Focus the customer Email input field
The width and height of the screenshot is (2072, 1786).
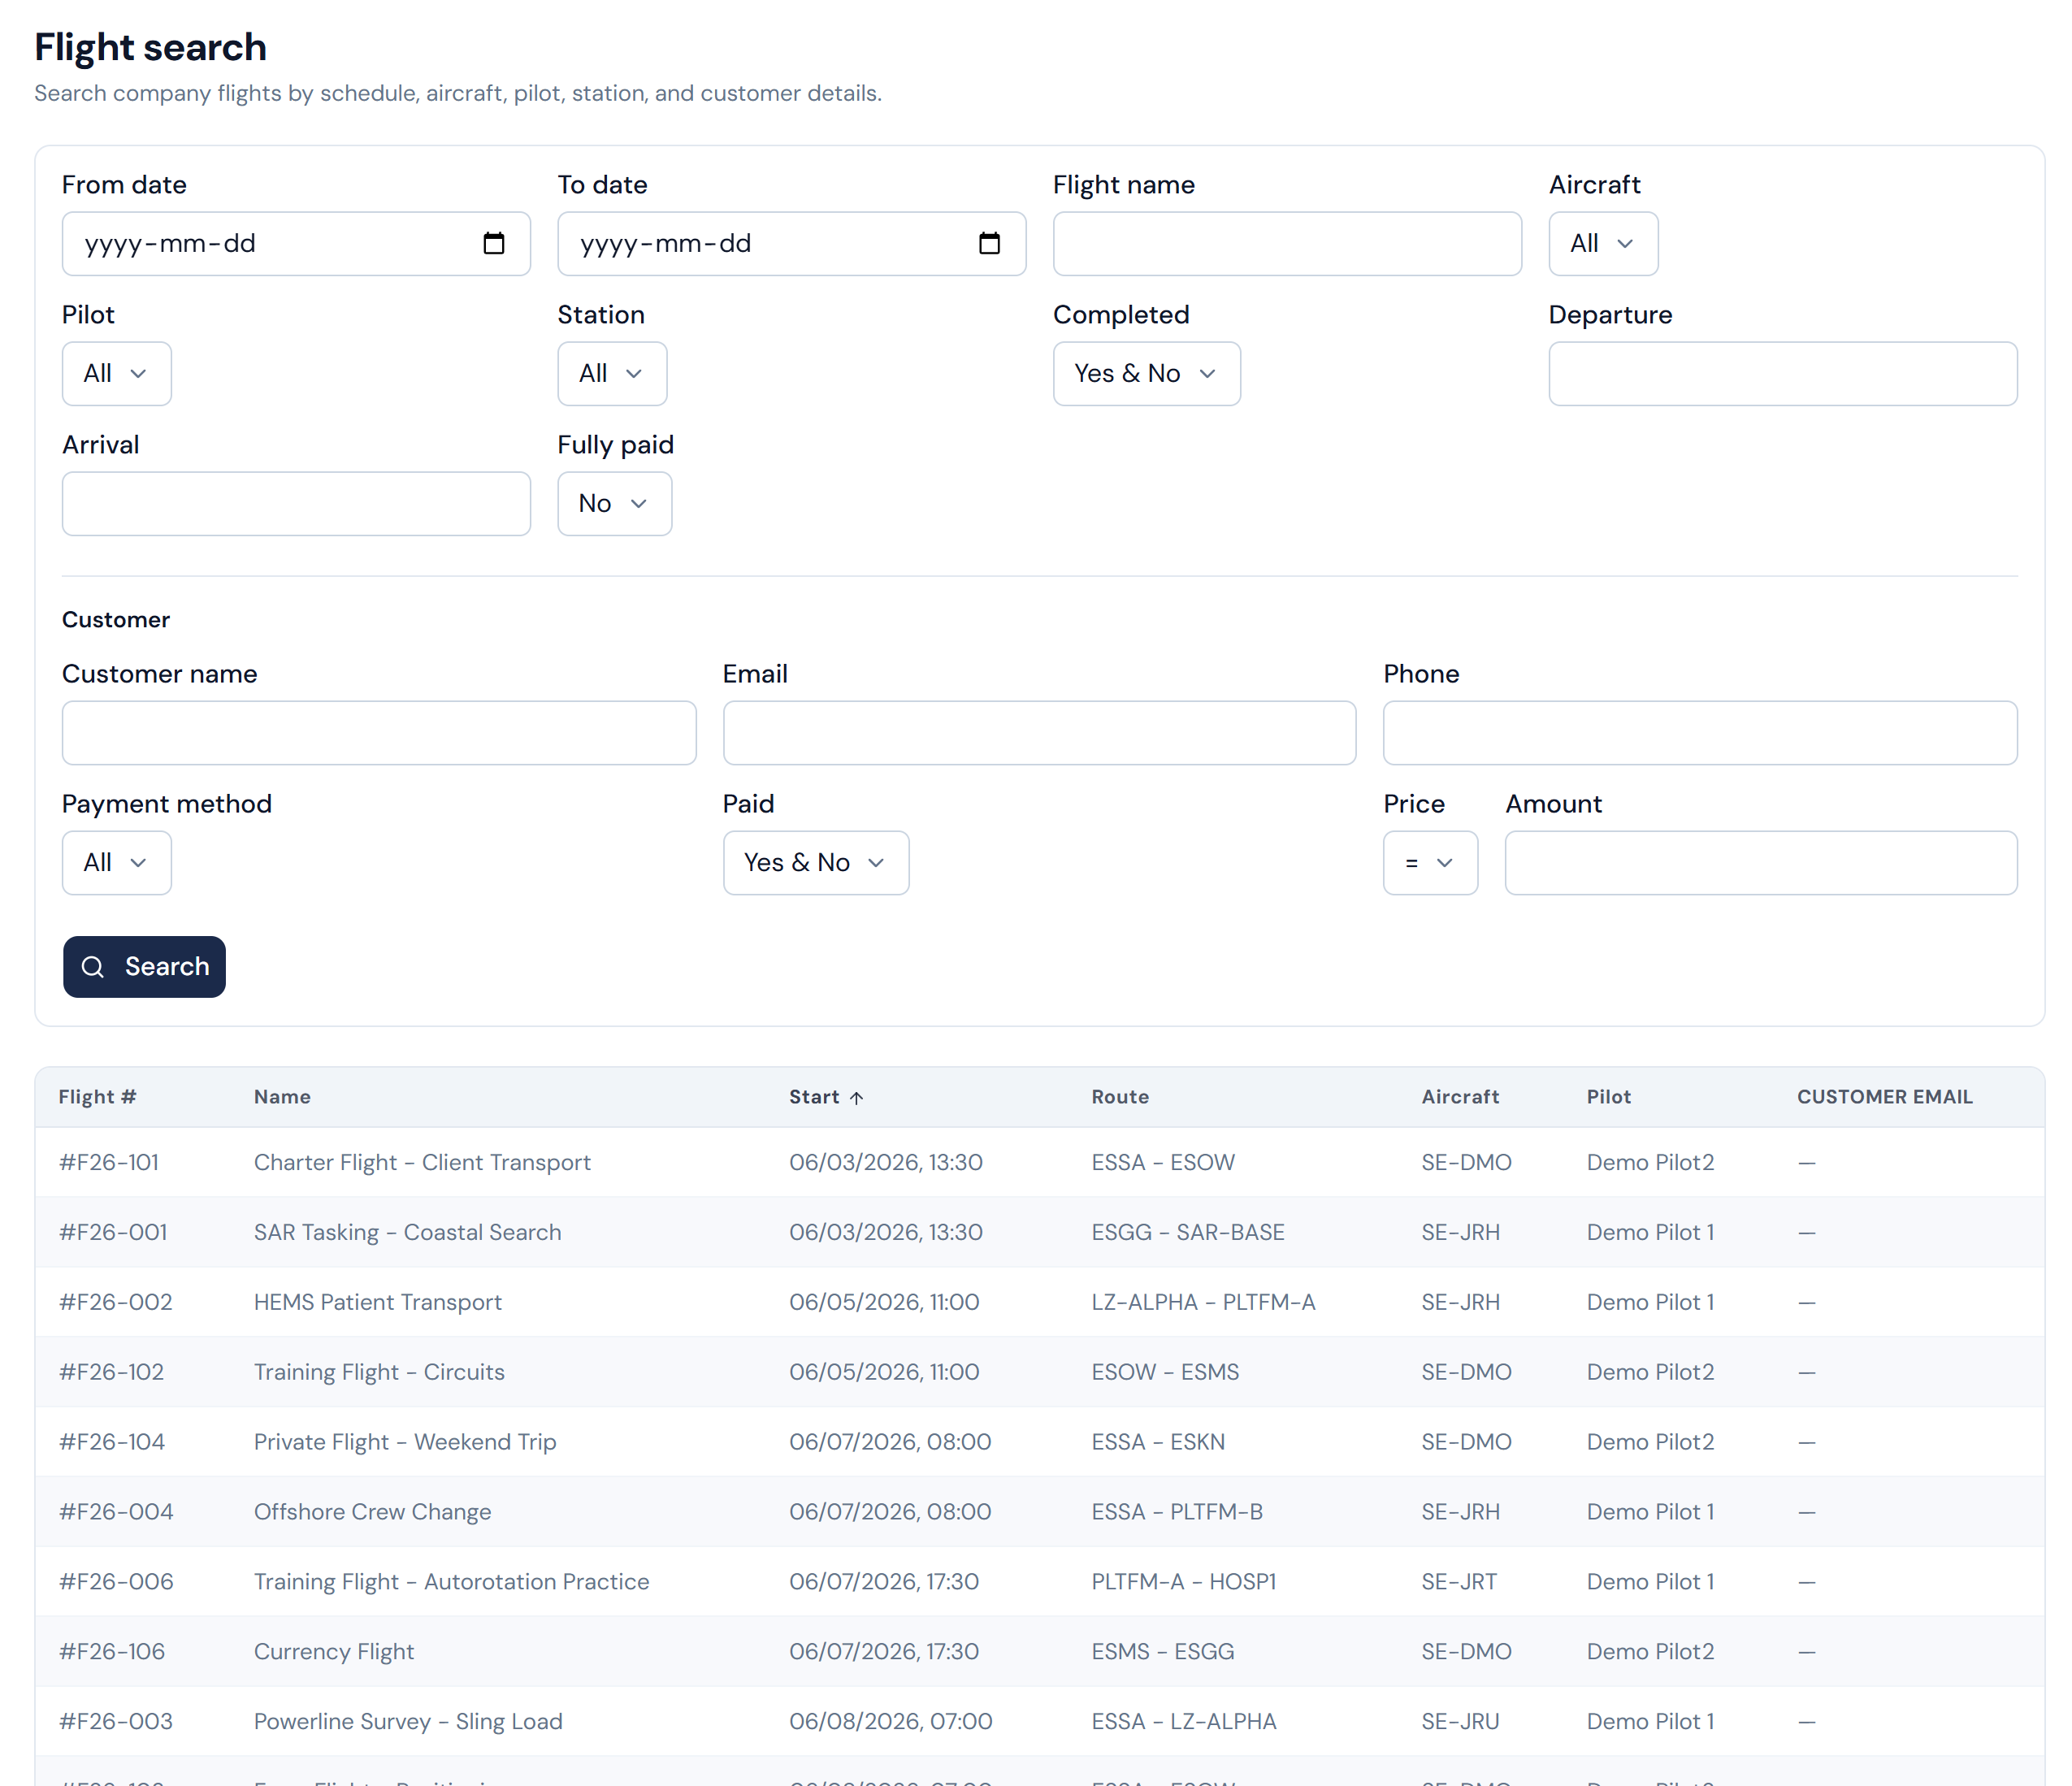(x=1039, y=732)
